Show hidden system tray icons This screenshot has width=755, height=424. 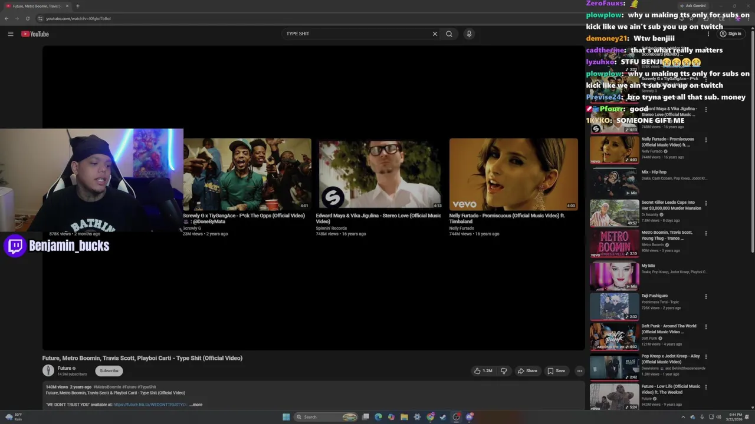pyautogui.click(x=683, y=417)
